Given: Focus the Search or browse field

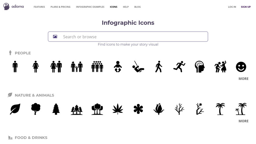Looking at the screenshot, I should [x=128, y=37].
